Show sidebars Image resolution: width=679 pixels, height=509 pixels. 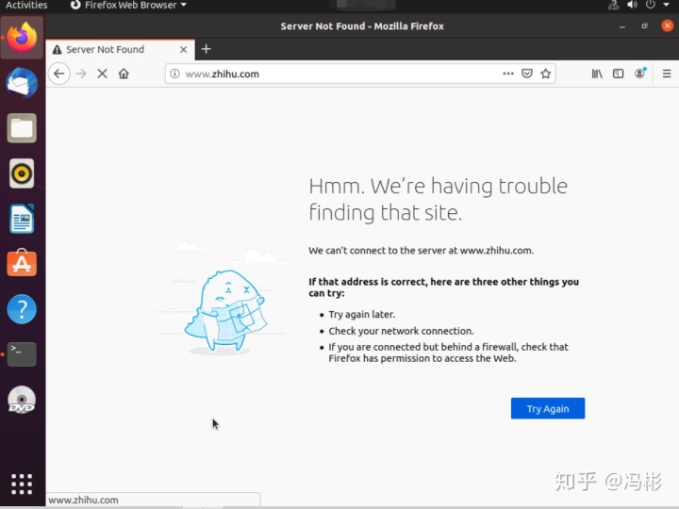pos(619,74)
